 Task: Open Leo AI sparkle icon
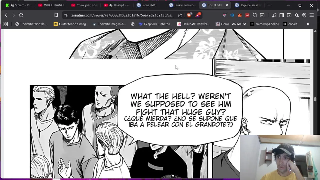coord(296,15)
